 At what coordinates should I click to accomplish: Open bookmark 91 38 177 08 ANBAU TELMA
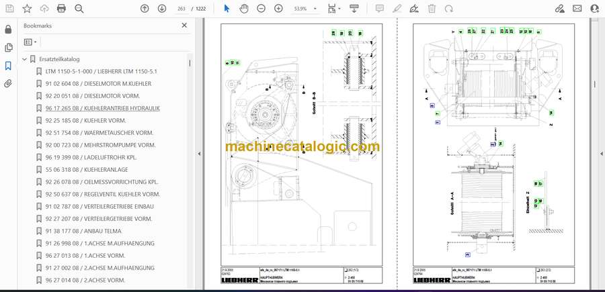coord(83,231)
